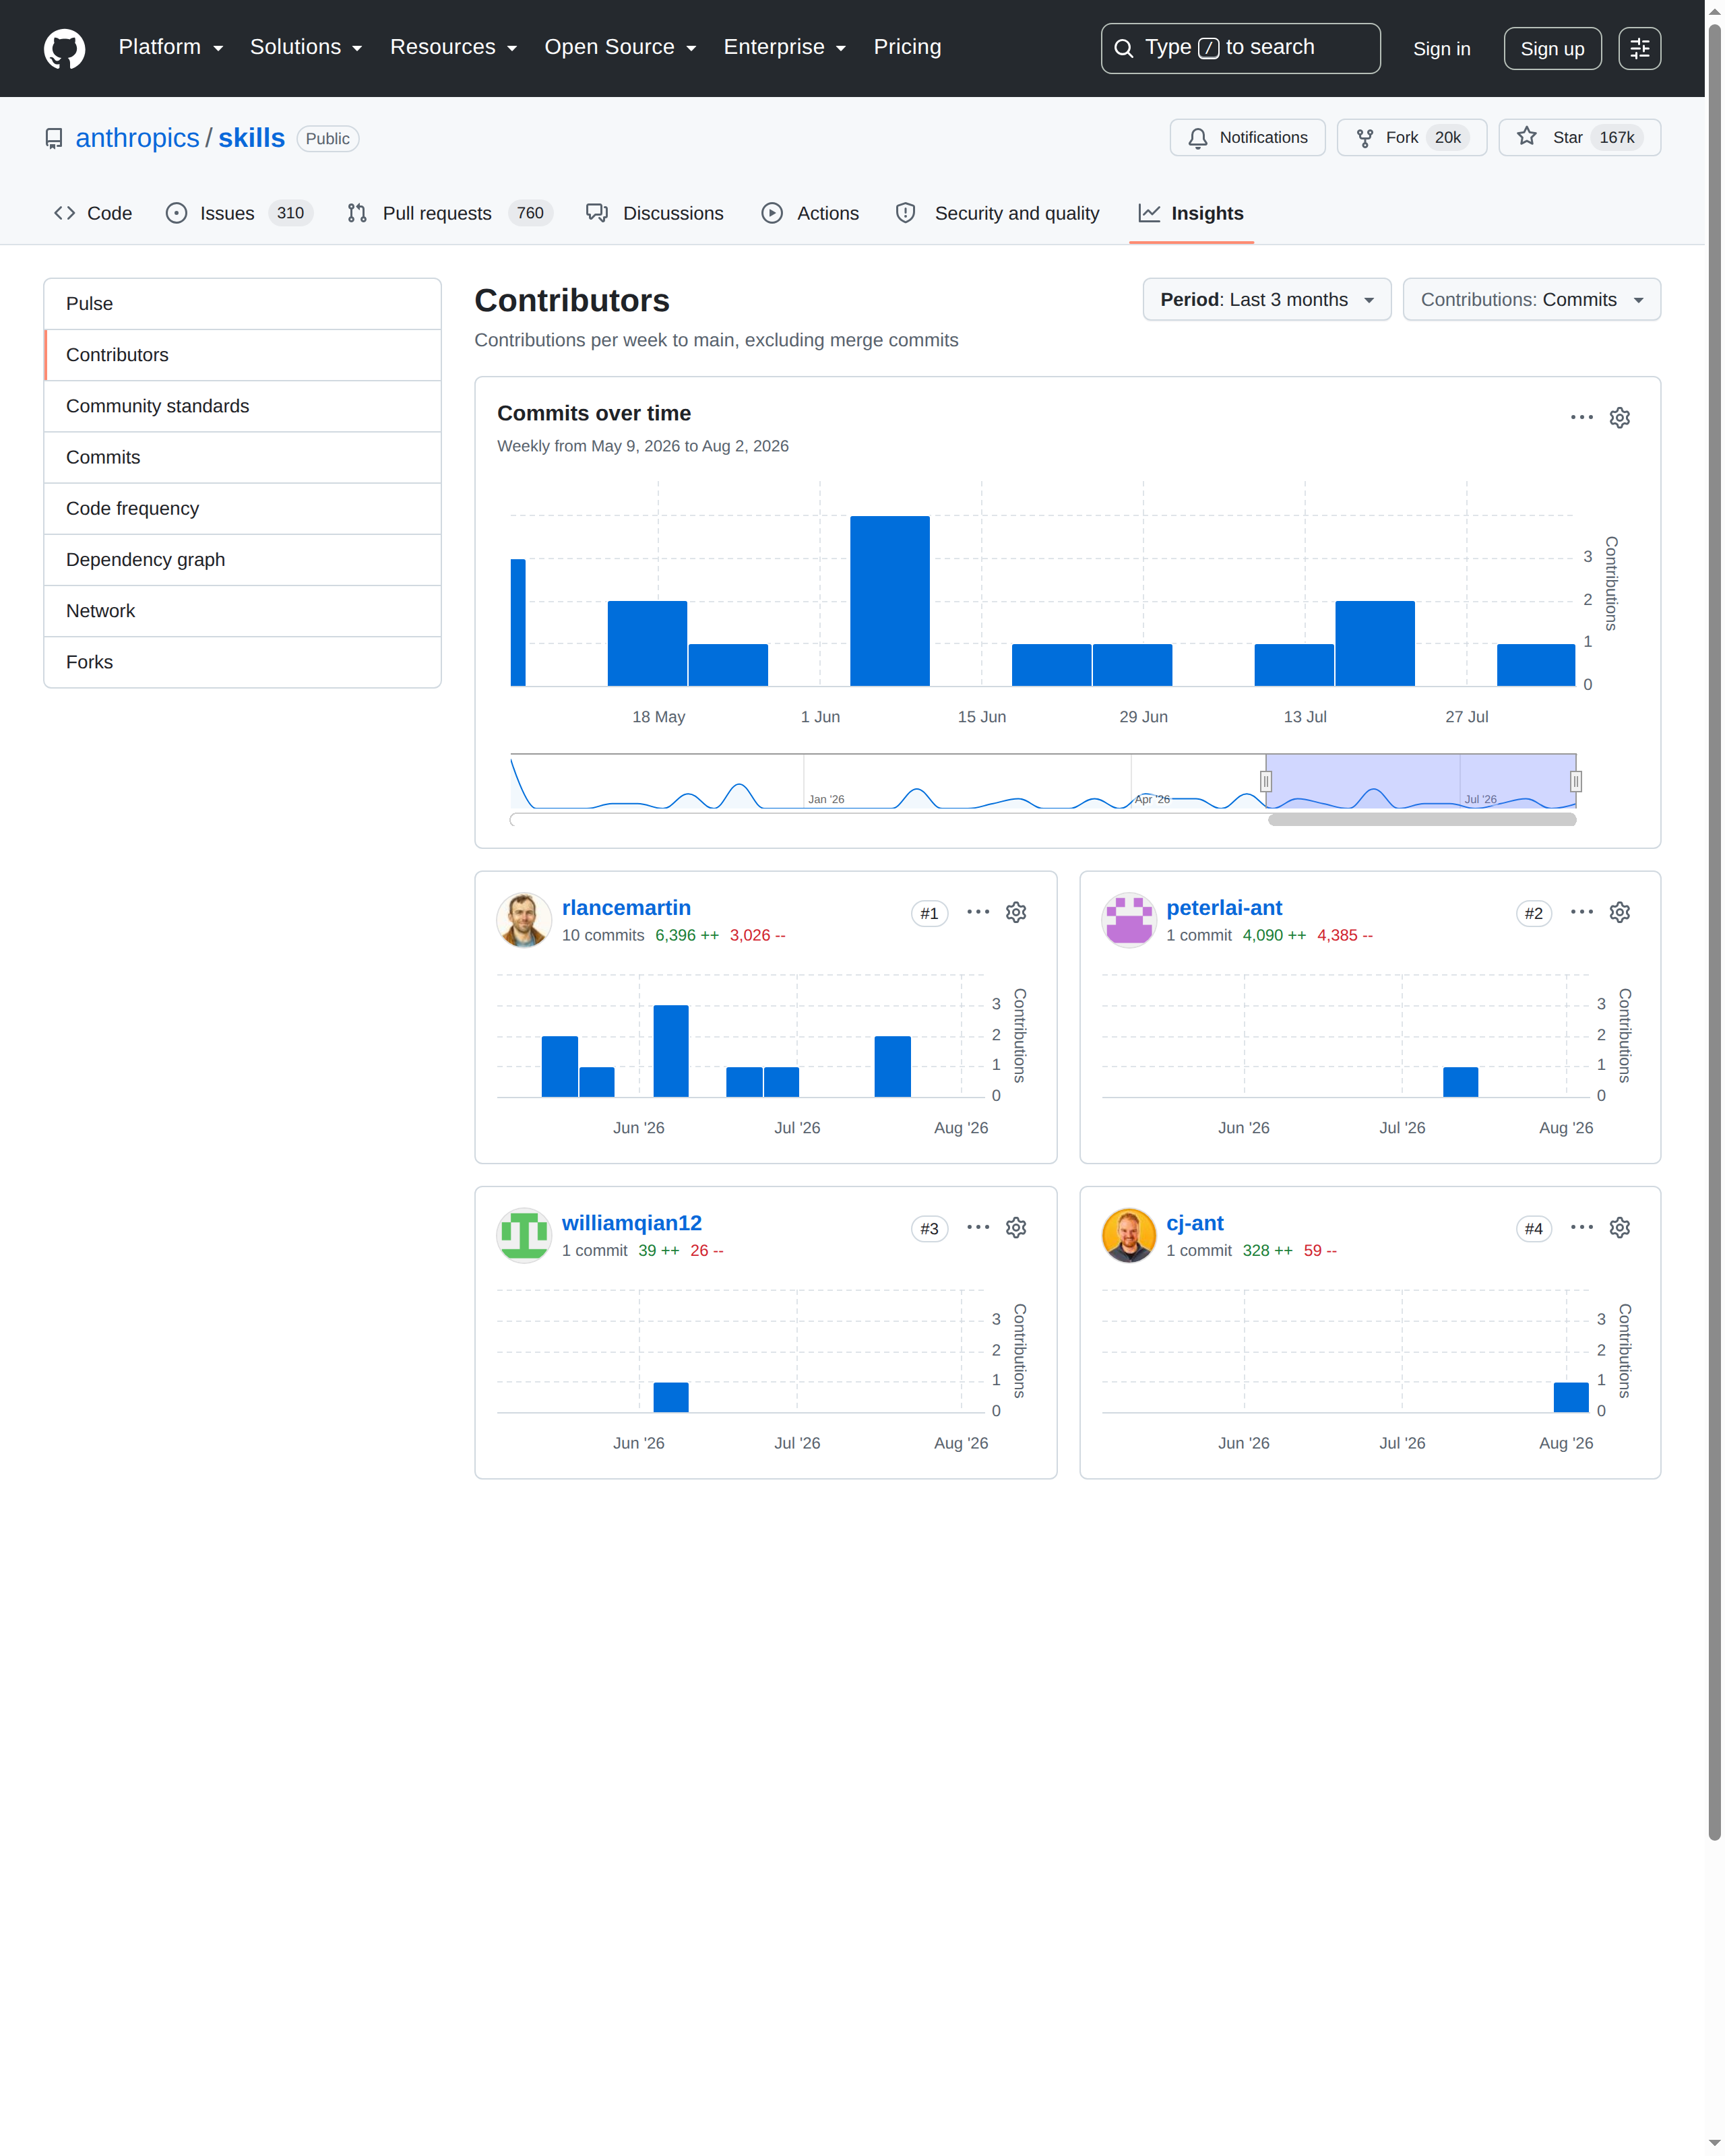This screenshot has width=1725, height=2156.
Task: Expand the Platform menu
Action: pyautogui.click(x=171, y=47)
